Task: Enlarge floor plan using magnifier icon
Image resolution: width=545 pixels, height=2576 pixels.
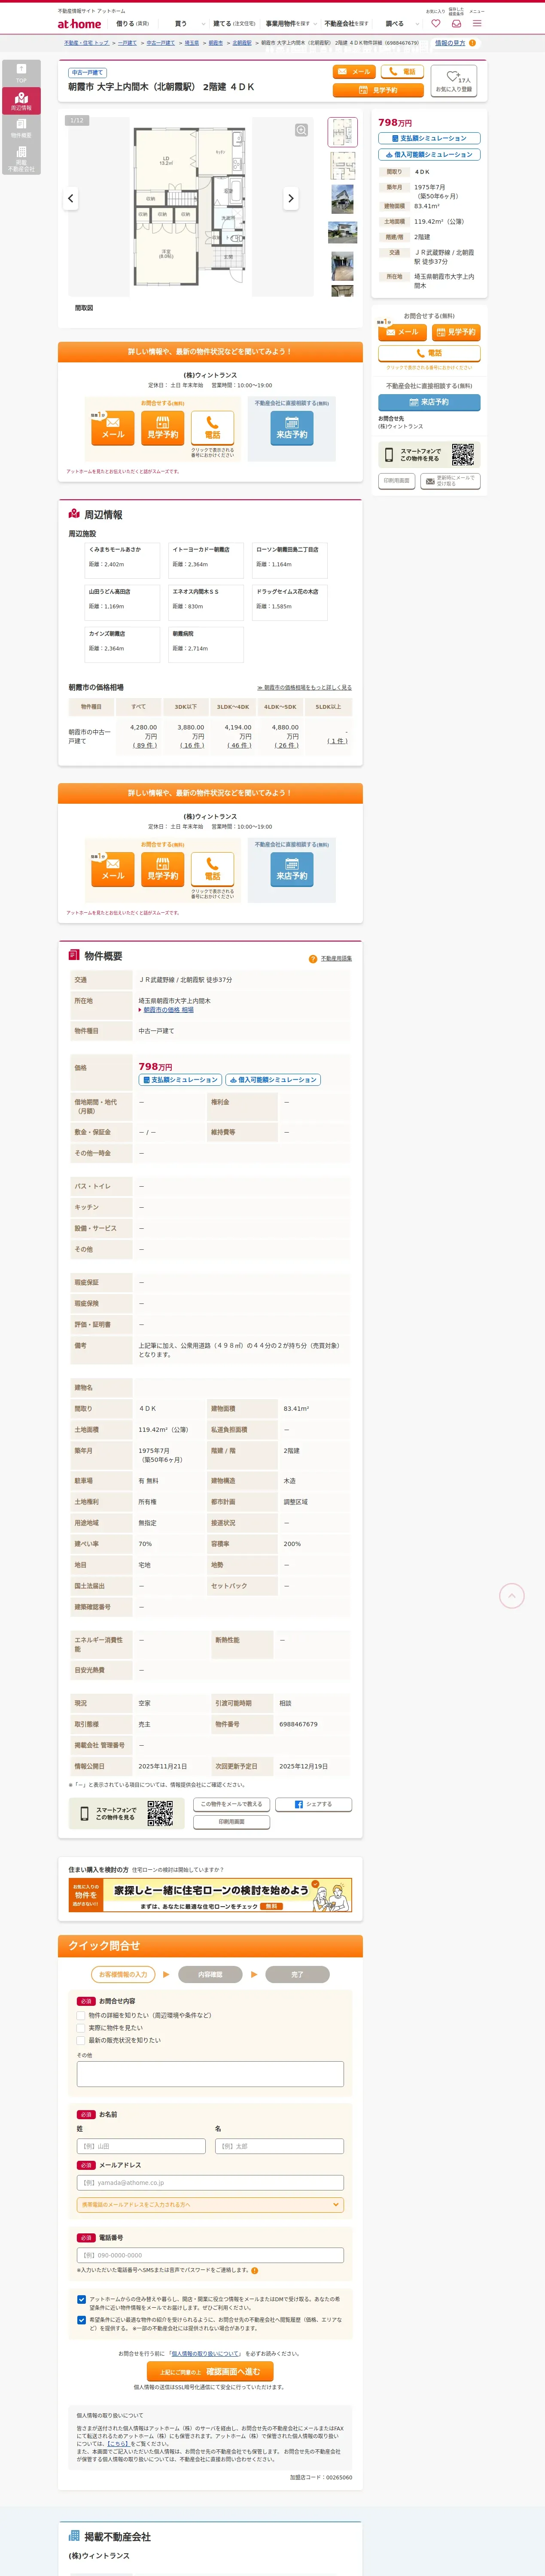Action: click(x=301, y=130)
